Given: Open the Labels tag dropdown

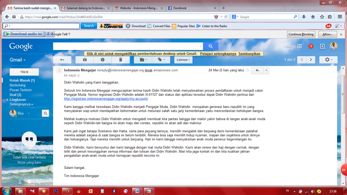Looking at the screenshot, I should point(161,60).
